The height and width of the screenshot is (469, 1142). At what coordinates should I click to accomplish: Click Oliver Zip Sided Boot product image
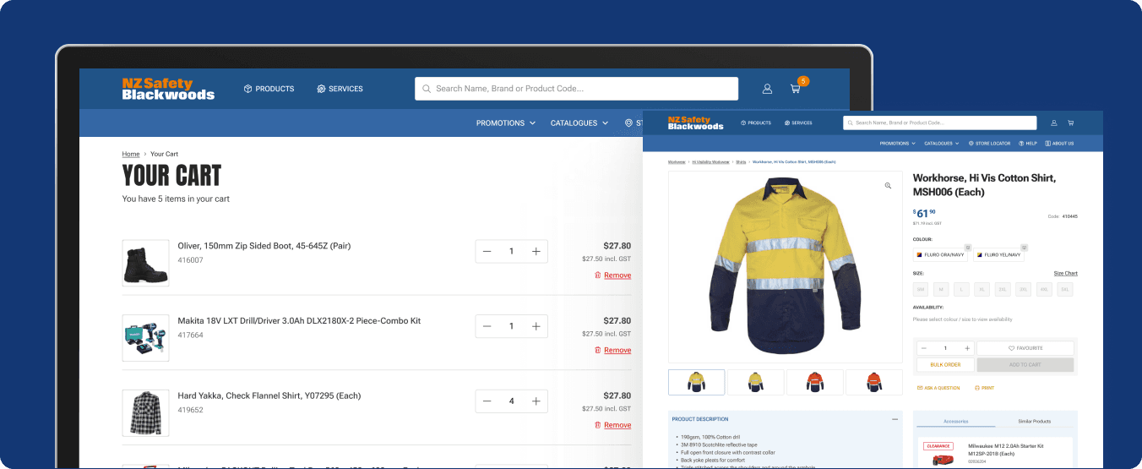(x=145, y=263)
